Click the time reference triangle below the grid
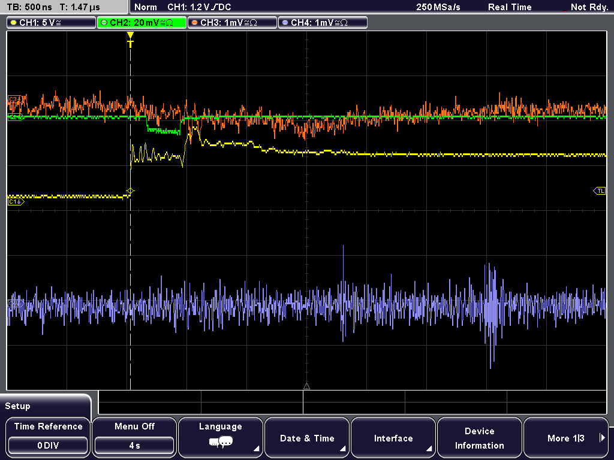 click(x=306, y=386)
